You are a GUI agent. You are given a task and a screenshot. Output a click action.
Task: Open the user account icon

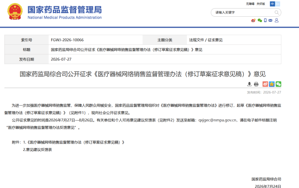coord(277,20)
